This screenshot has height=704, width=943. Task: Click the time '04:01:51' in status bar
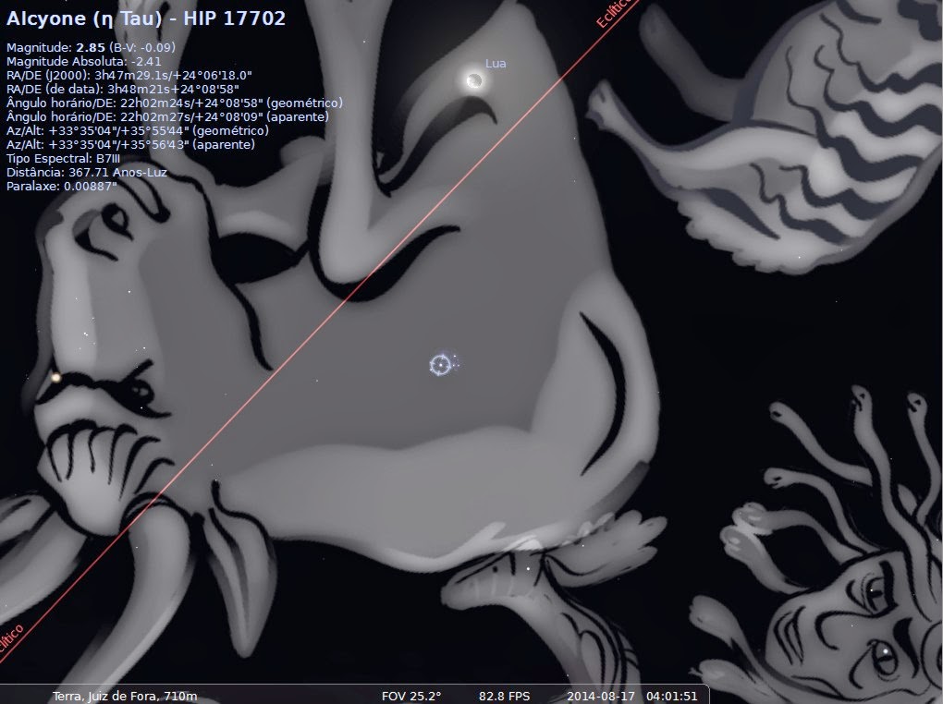pyautogui.click(x=672, y=697)
